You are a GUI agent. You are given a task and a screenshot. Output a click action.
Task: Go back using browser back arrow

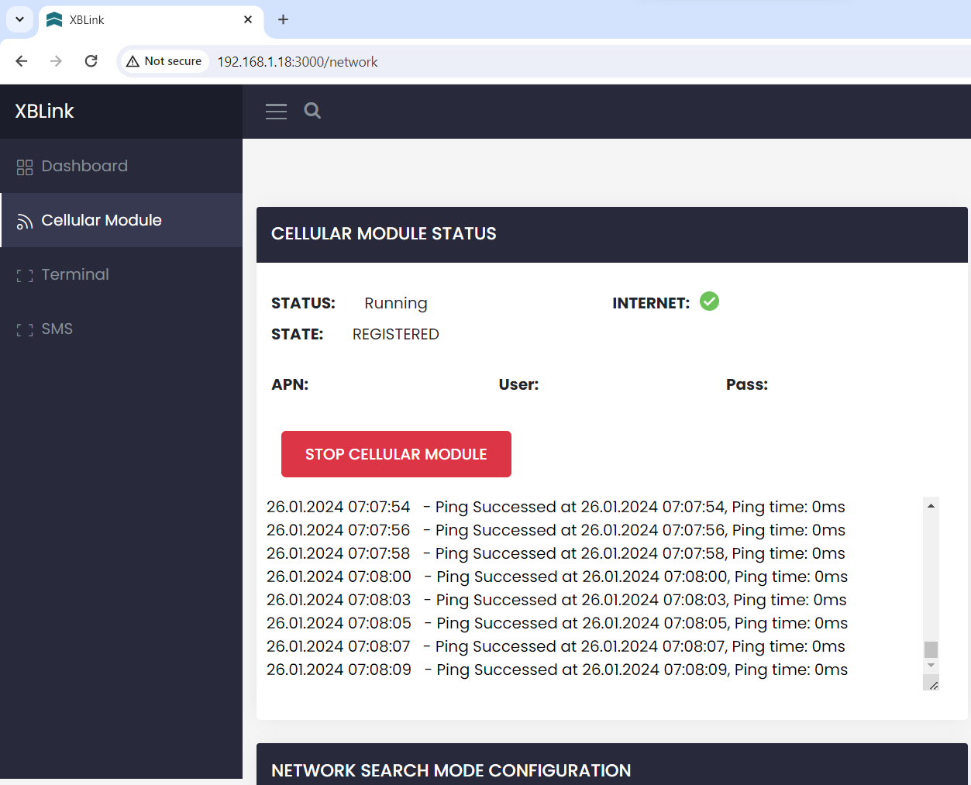point(22,61)
